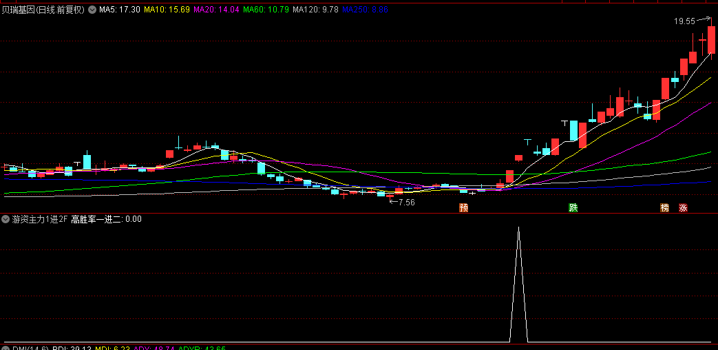718x350 pixels.
Task: Open the dropdown chevron beside 贝瑞基因 title
Action: point(92,10)
